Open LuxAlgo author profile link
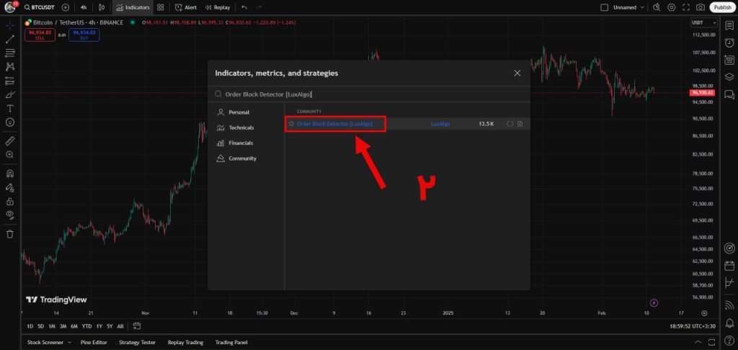The width and height of the screenshot is (738, 350). pyautogui.click(x=440, y=124)
